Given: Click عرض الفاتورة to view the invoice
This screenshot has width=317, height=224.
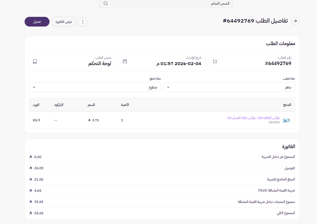Looking at the screenshot, I should [x=64, y=22].
